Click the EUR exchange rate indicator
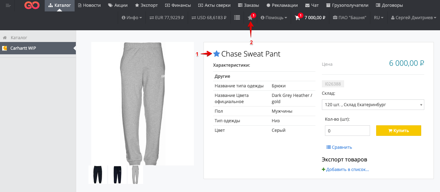Viewport: 440px width, 192px height. click(167, 18)
